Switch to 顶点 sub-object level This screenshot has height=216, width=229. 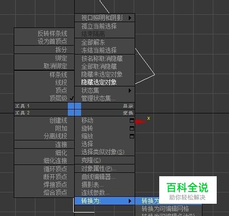pyautogui.click(x=61, y=90)
